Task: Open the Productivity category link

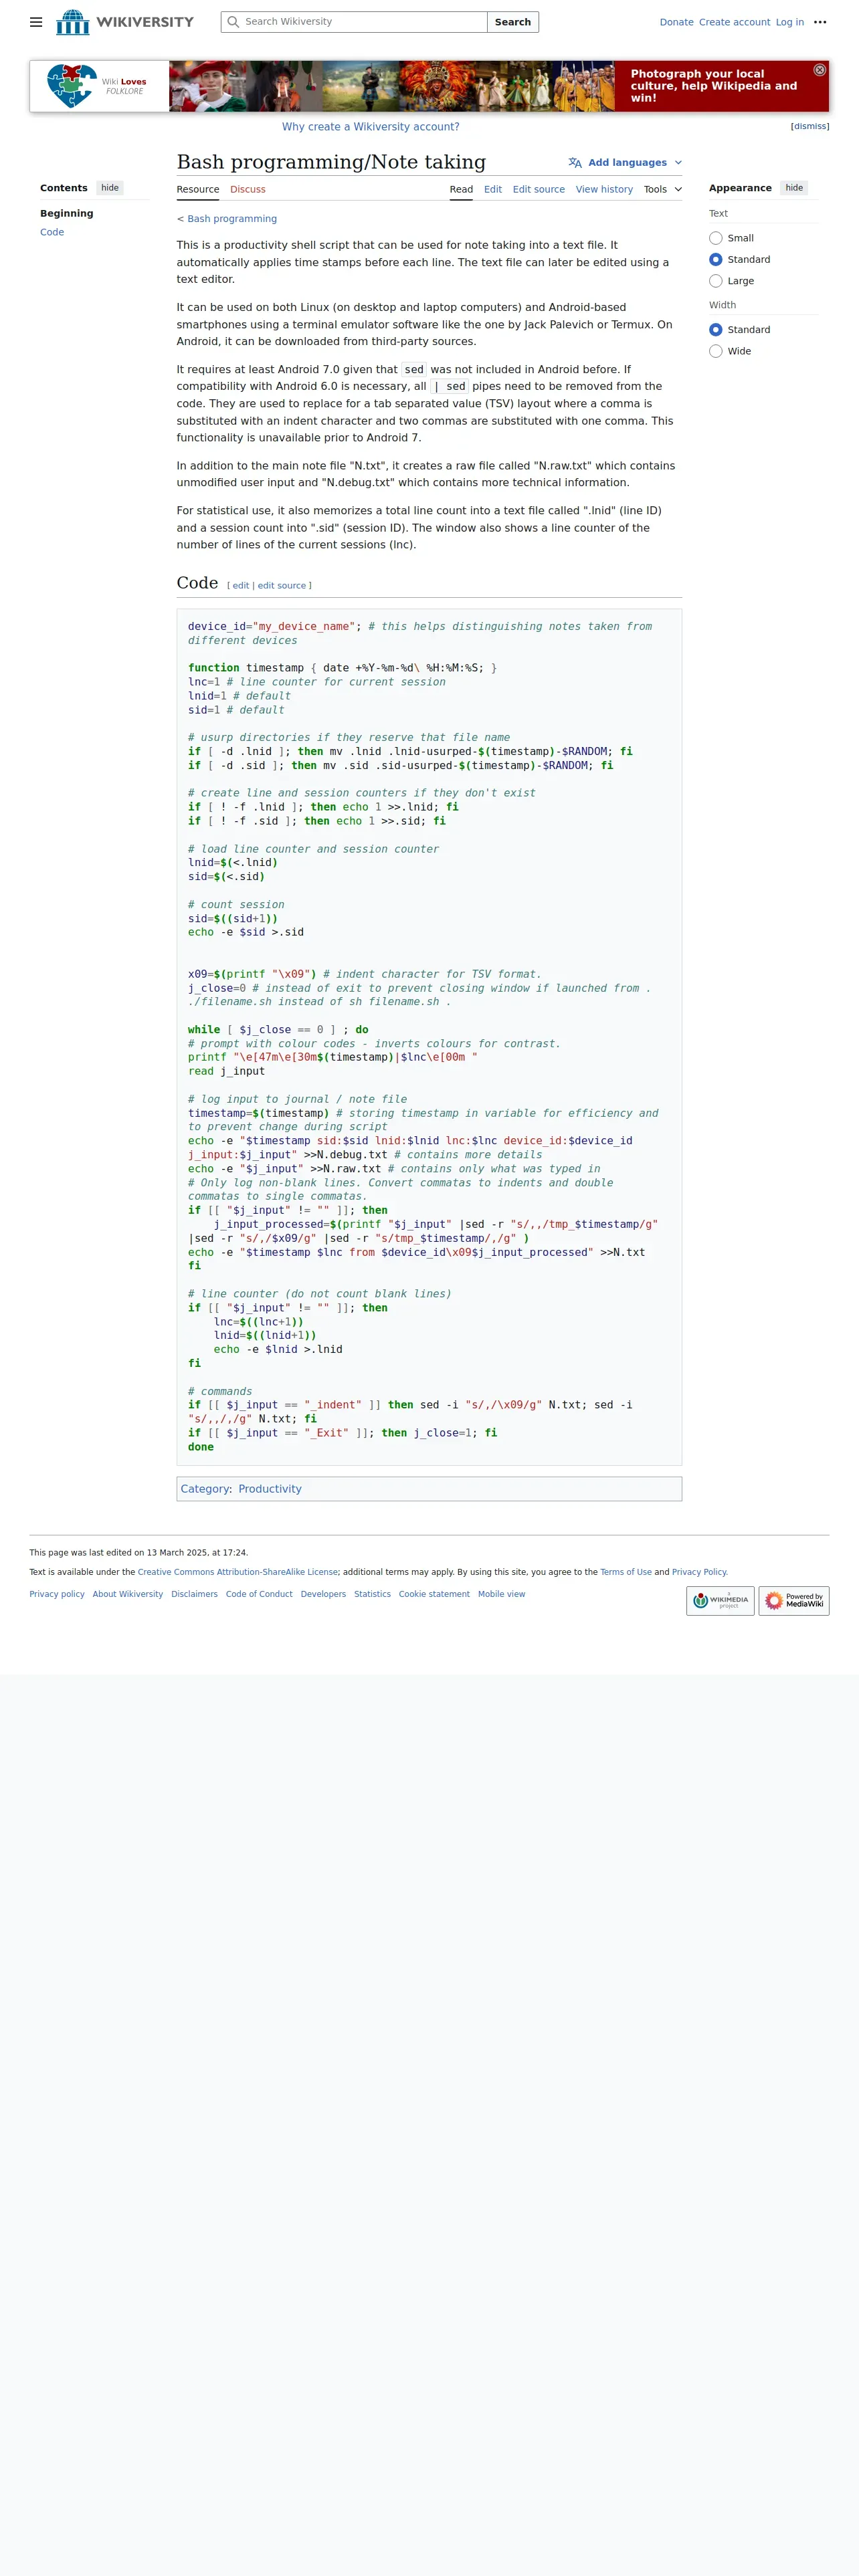Action: coord(270,1489)
